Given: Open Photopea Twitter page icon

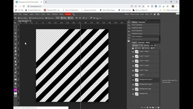Looking at the screenshot, I should [x=155, y=14].
